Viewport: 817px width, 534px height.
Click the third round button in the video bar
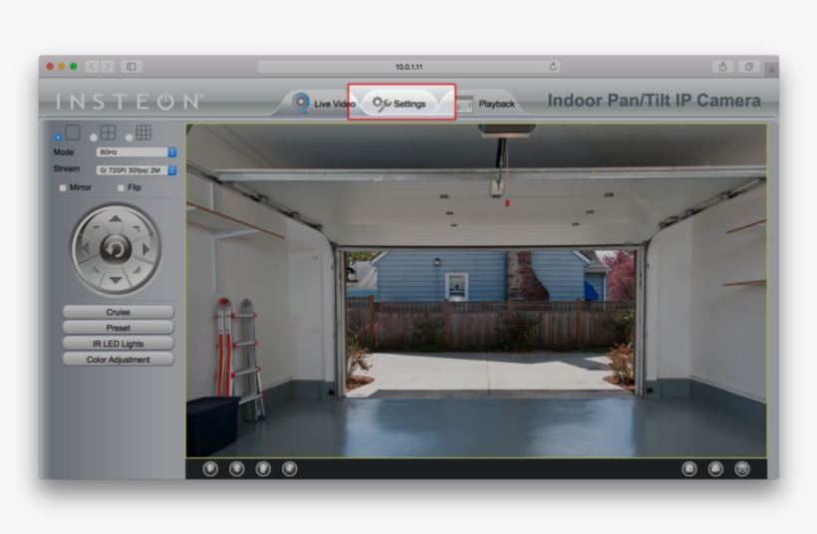pos(263,469)
